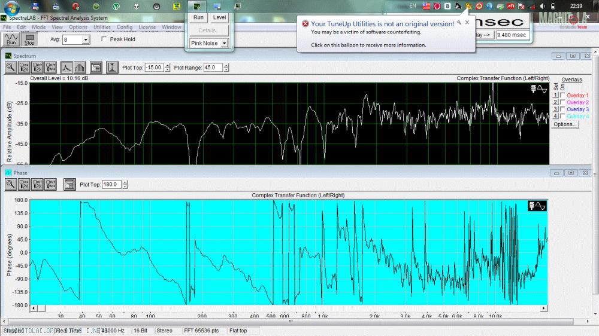Click the Stop button in the main toolbar
599x336 pixels.
(29, 39)
